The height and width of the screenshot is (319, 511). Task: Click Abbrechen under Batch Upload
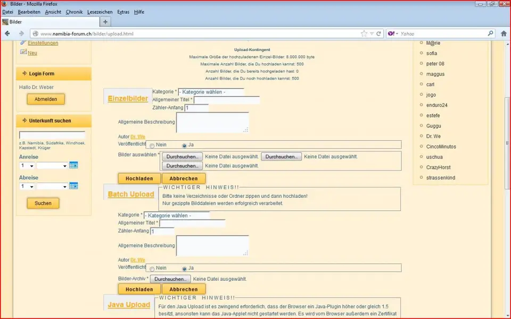pyautogui.click(x=184, y=289)
